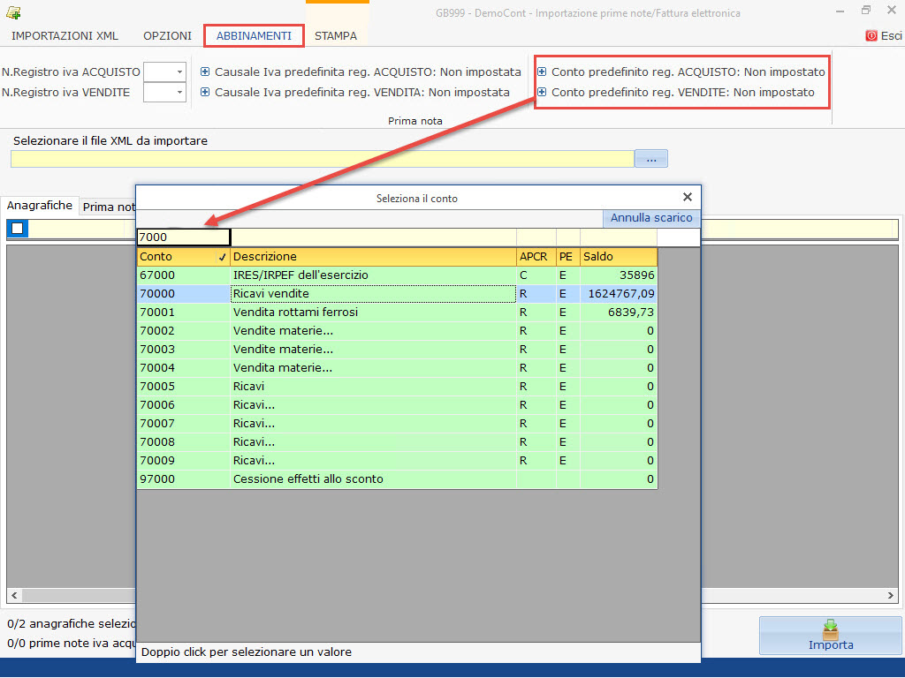Screen dimensions: 905x678
Task: Click the Conto filter input field
Action: click(x=183, y=237)
